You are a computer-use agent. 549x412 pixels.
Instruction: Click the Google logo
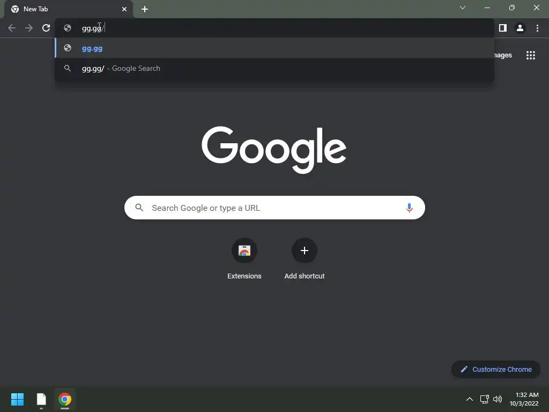(x=274, y=150)
